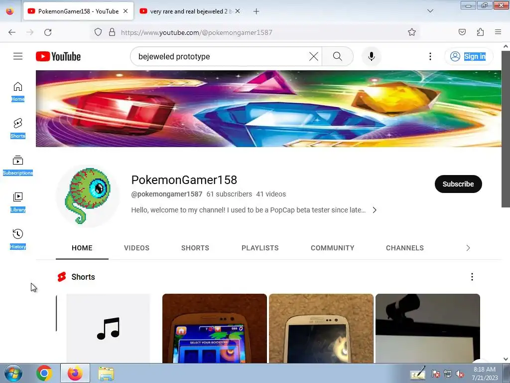510x383 pixels.
Task: Click the page vertical scrollbar thumb
Action: pyautogui.click(x=506, y=129)
